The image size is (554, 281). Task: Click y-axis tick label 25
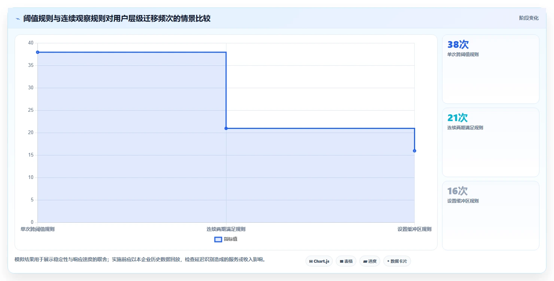pyautogui.click(x=31, y=110)
